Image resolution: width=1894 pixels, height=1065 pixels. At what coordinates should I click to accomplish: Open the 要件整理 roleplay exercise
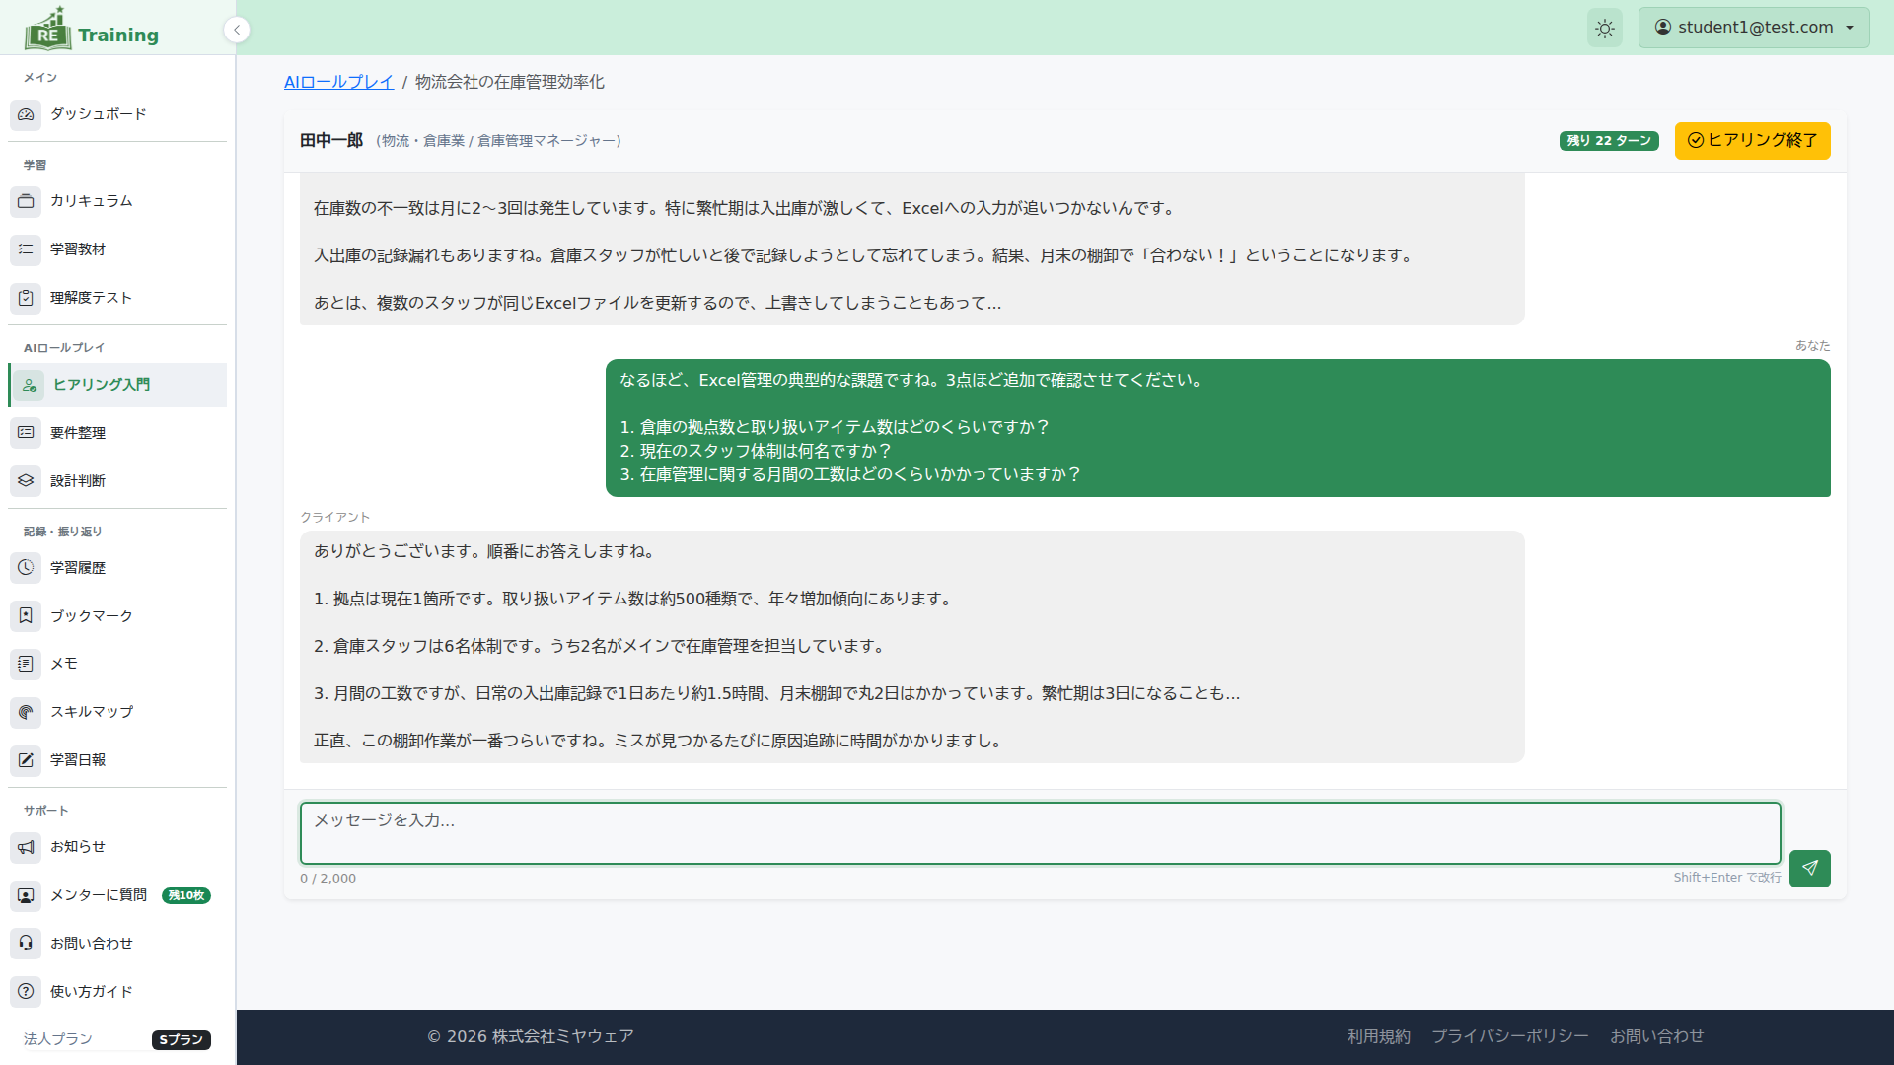[78, 433]
